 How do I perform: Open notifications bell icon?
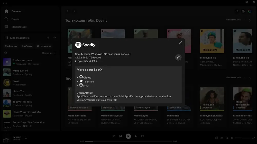click(237, 11)
